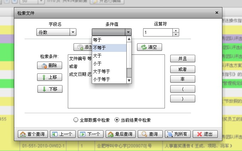Insert a left parenthesis
The height and width of the screenshot is (151, 242).
tap(183, 89)
